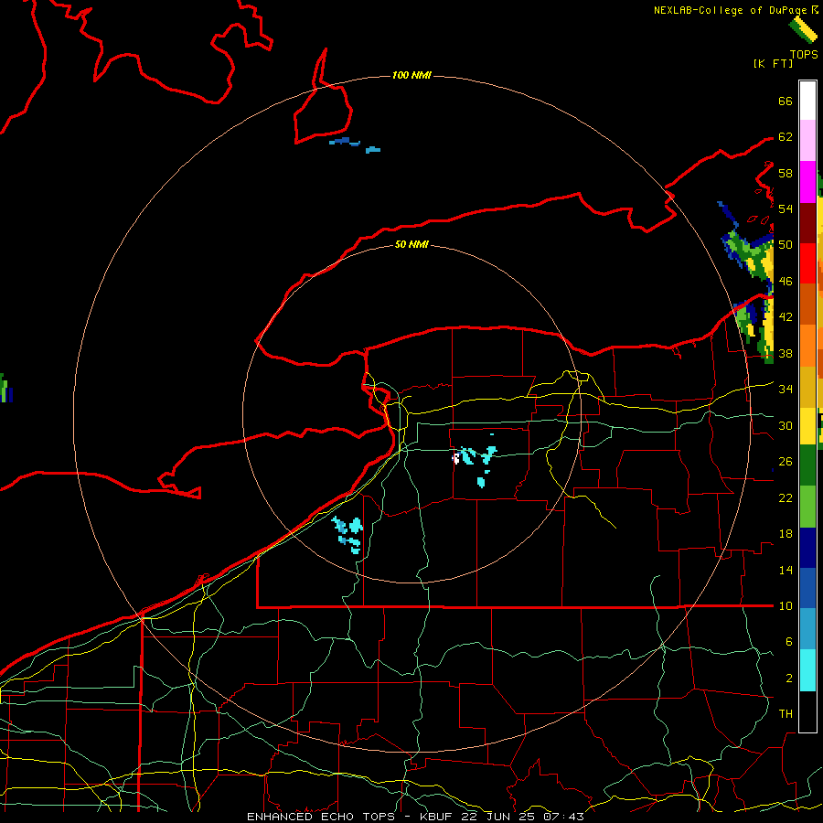Select the white swatch in the tops legend
The height and width of the screenshot is (823, 823).
point(807,101)
